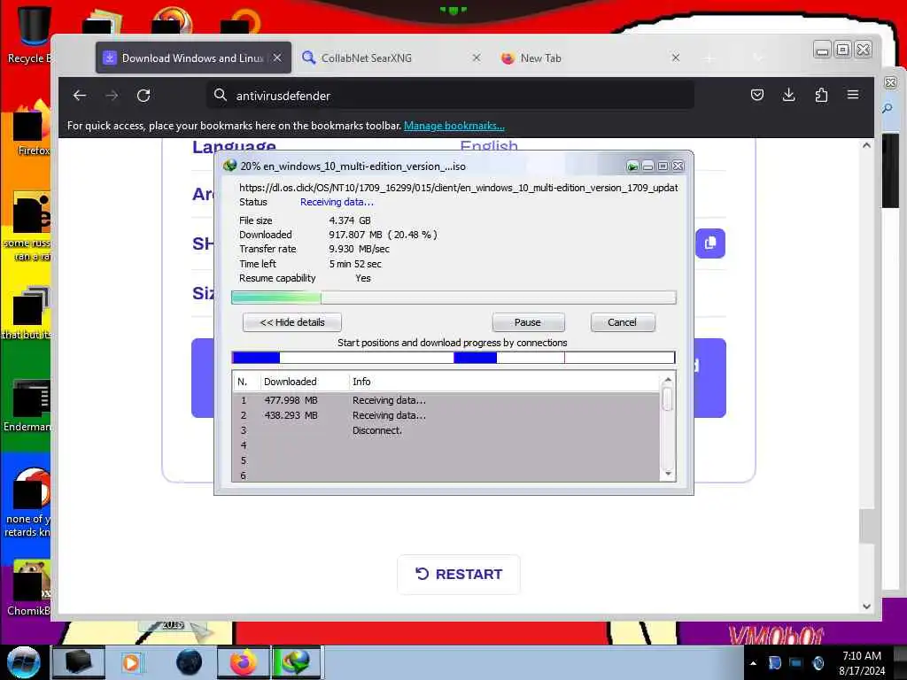This screenshot has width=907, height=680.
Task: Click the blue connections progress bar
Action: coord(453,358)
